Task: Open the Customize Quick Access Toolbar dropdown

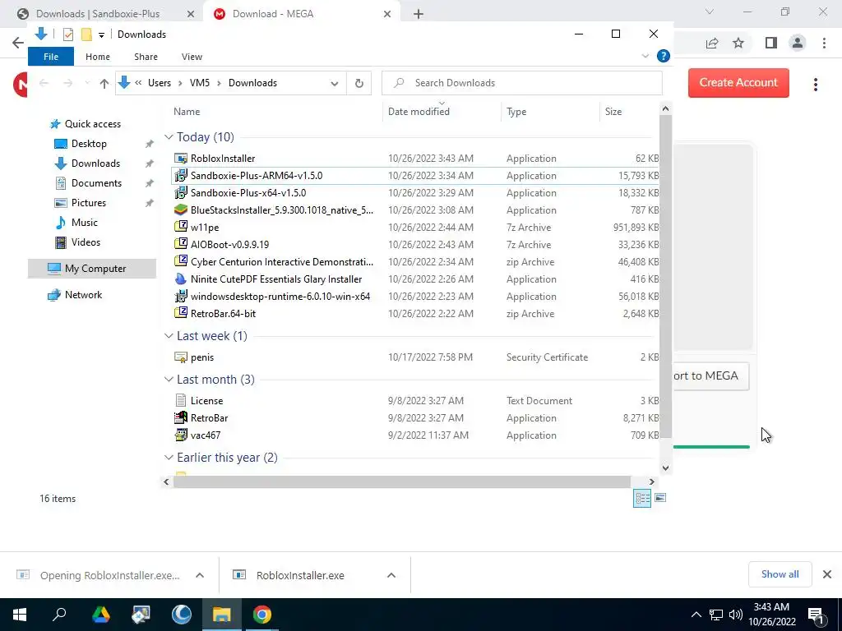Action: 101,35
